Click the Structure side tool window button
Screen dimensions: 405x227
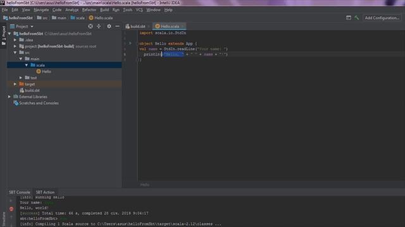coord(4,219)
